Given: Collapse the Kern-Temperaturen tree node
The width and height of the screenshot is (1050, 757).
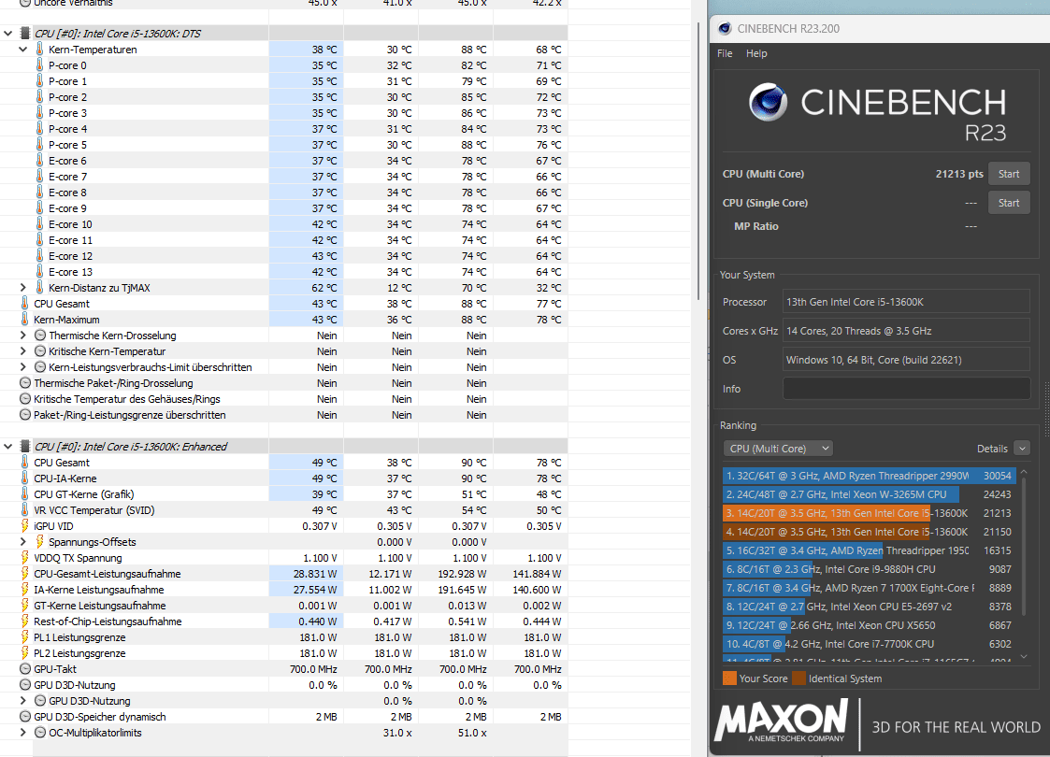Looking at the screenshot, I should (x=22, y=49).
